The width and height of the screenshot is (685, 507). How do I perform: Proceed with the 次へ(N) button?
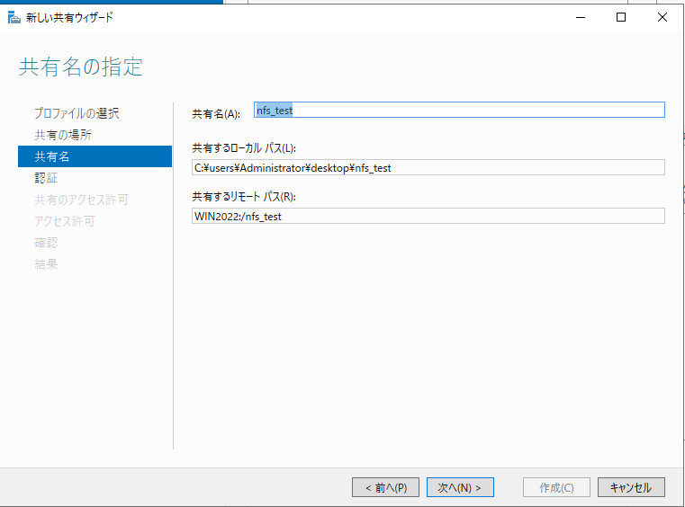[x=459, y=487]
